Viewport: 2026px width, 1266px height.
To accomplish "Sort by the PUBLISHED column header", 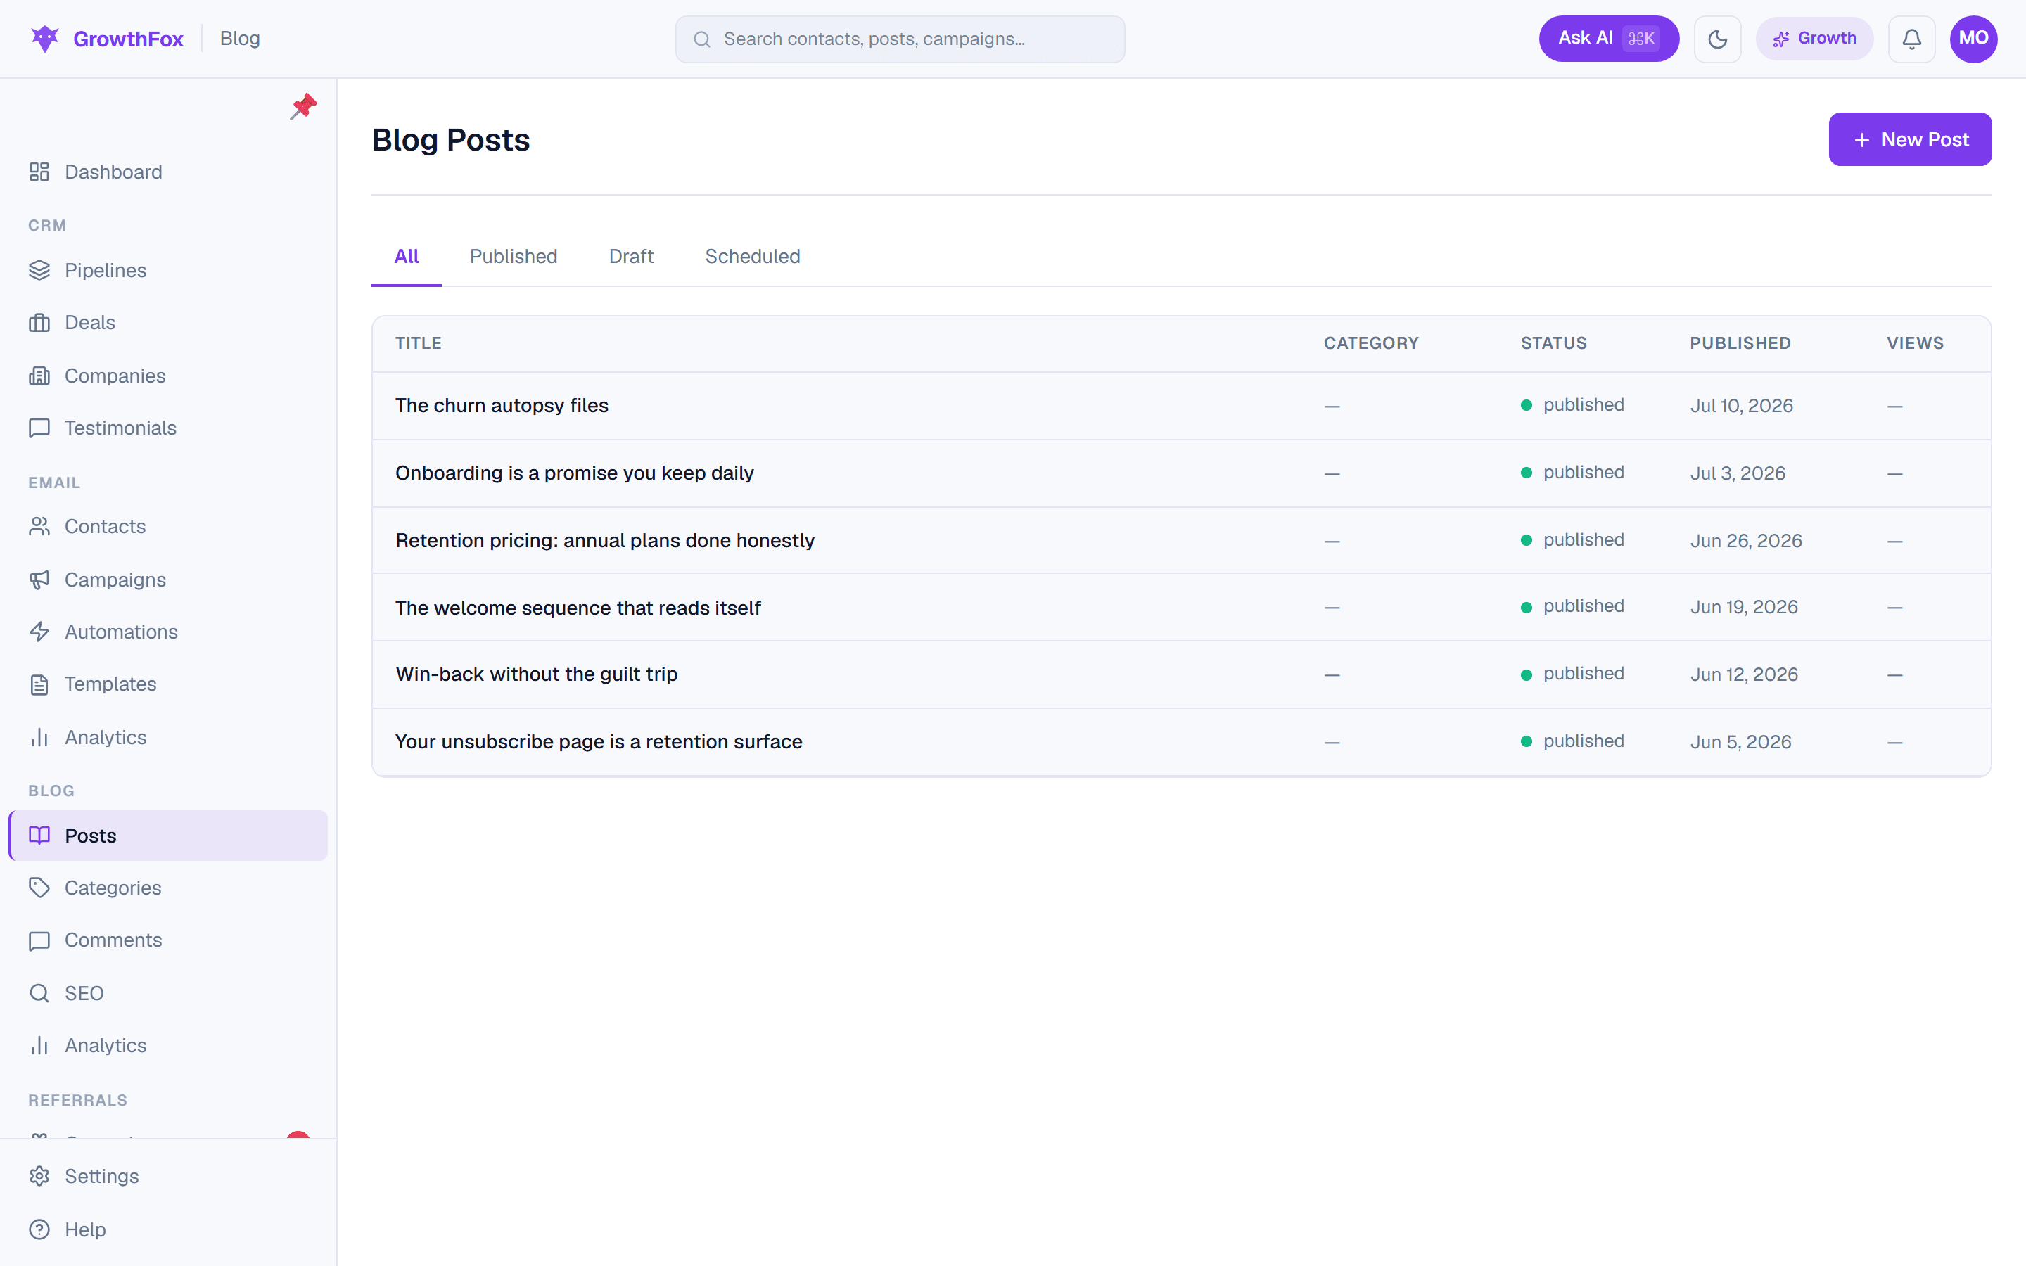I will (x=1740, y=343).
